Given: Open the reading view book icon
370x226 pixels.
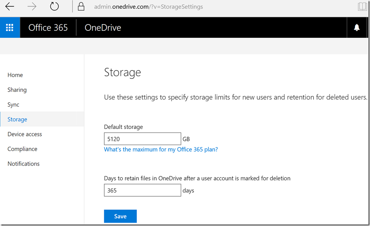Looking at the screenshot, I should click(x=362, y=7).
